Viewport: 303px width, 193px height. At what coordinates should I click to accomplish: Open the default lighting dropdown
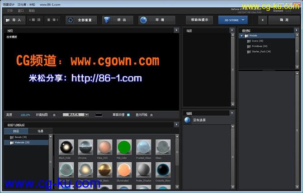coord(76,115)
